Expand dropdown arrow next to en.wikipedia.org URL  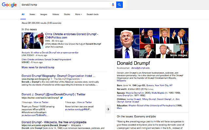pos(69,125)
